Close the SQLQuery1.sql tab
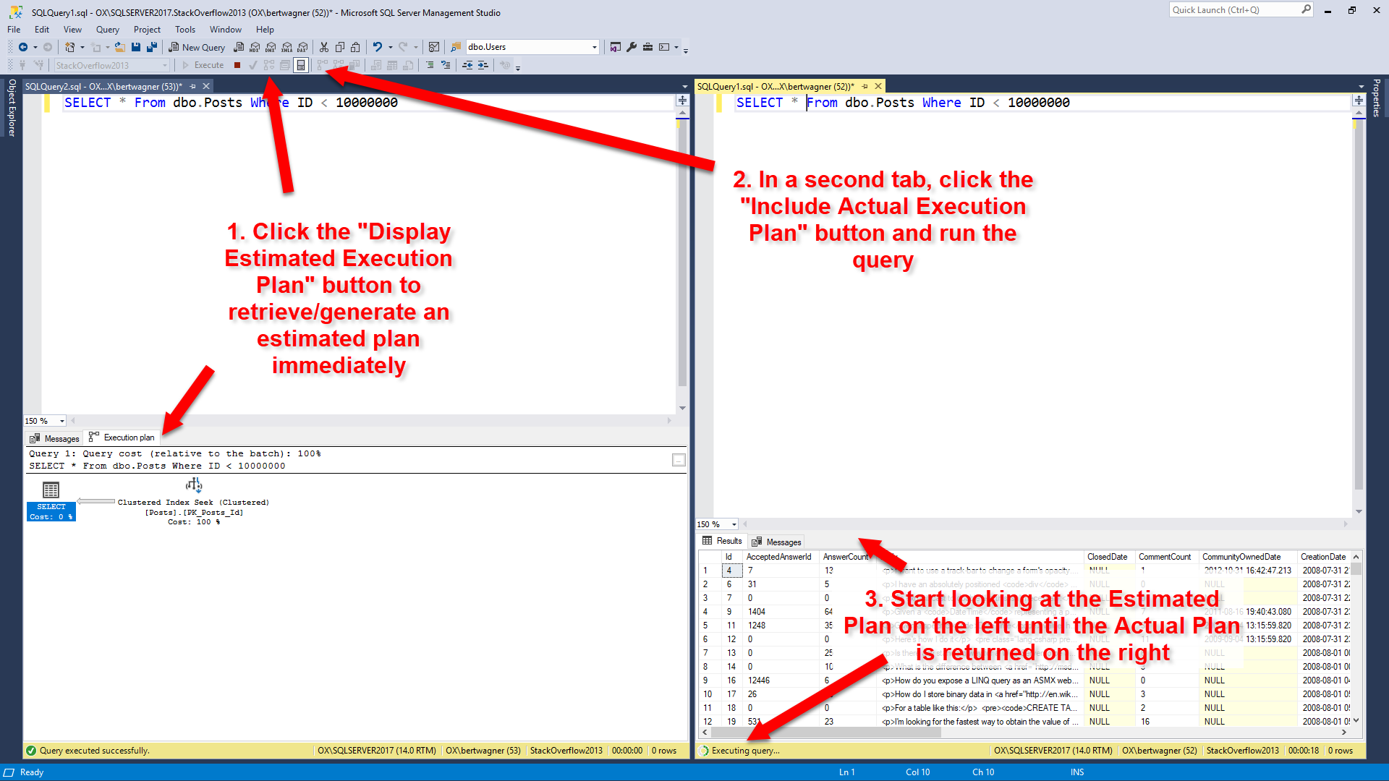1389x781 pixels. point(878,86)
